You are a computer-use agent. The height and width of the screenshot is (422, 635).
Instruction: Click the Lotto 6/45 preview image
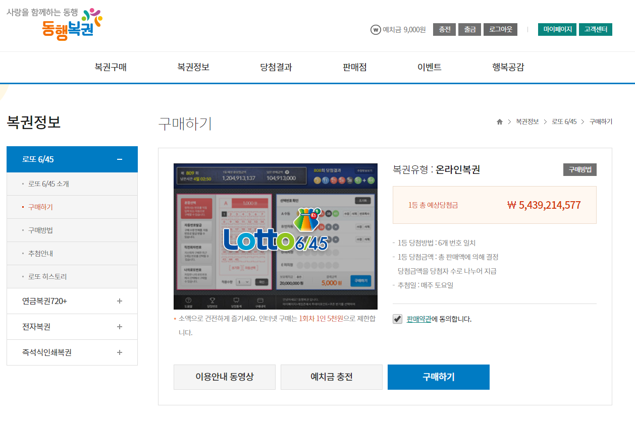coord(276,236)
